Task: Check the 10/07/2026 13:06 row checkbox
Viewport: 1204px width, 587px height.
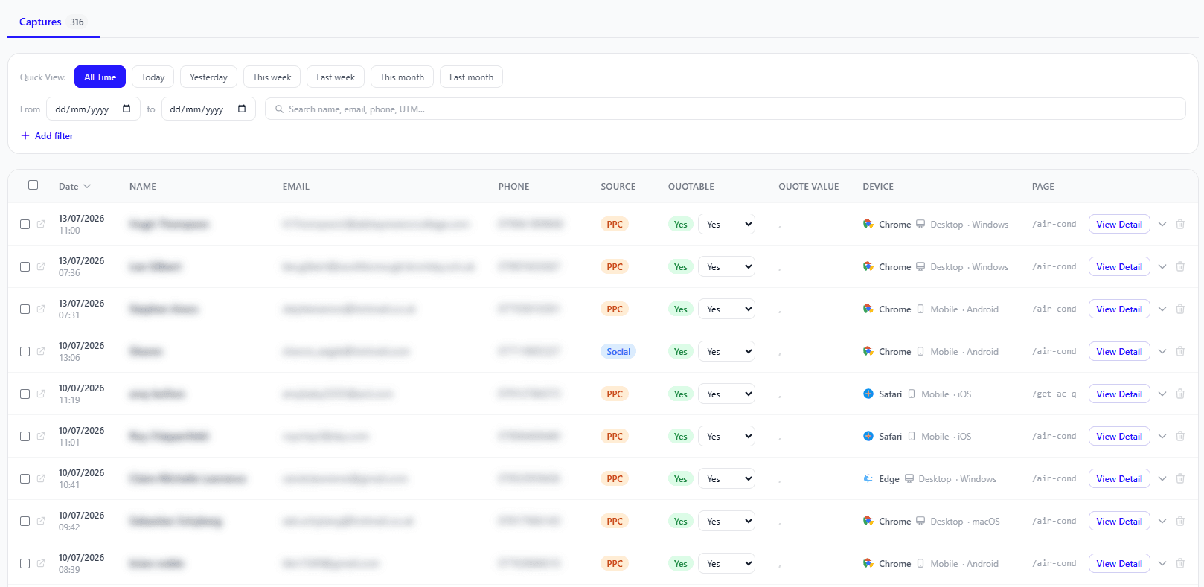Action: click(x=25, y=351)
